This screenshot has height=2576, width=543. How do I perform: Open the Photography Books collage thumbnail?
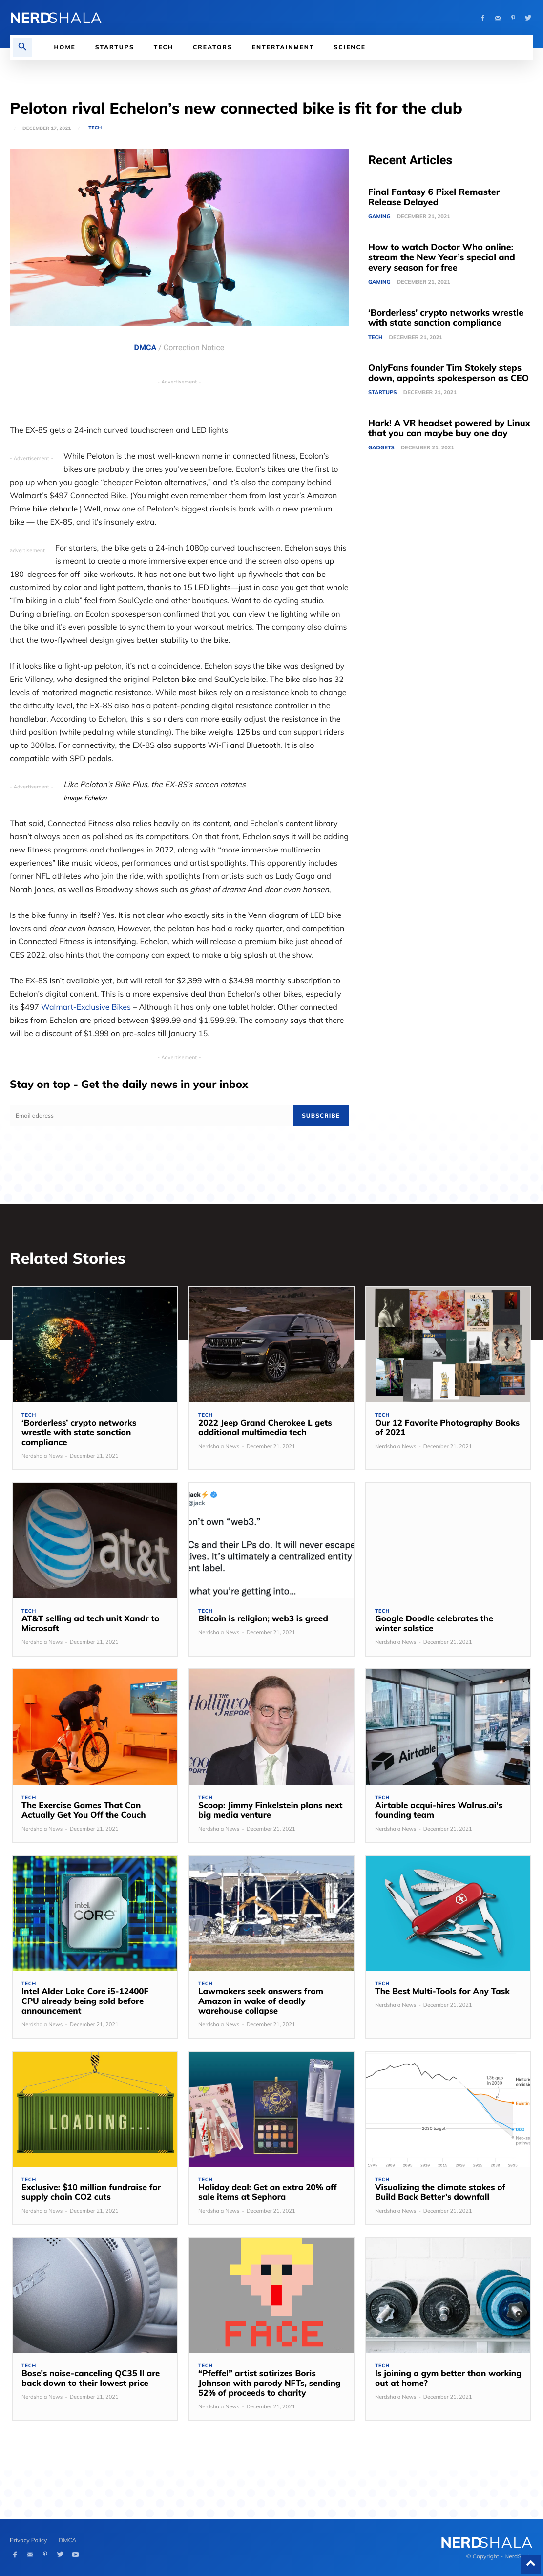[448, 1344]
